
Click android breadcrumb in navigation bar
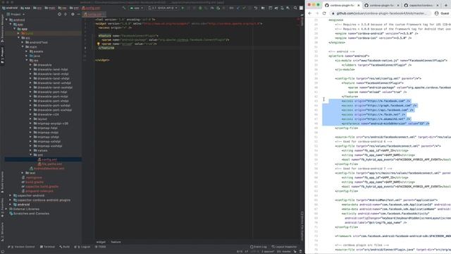coord(10,8)
